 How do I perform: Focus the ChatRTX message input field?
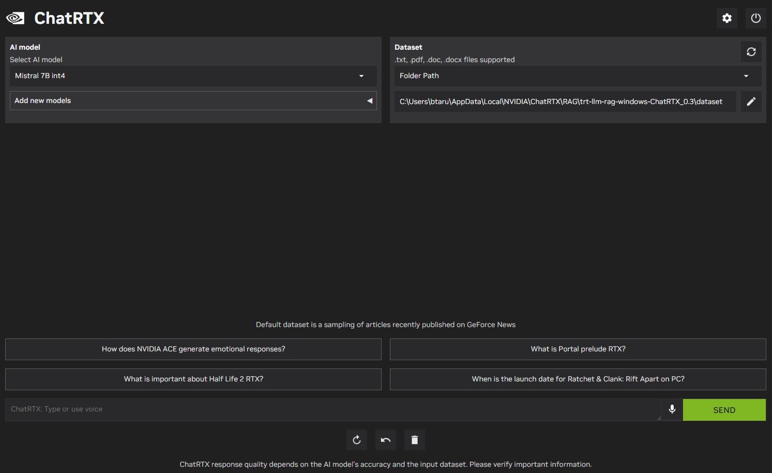[333, 409]
